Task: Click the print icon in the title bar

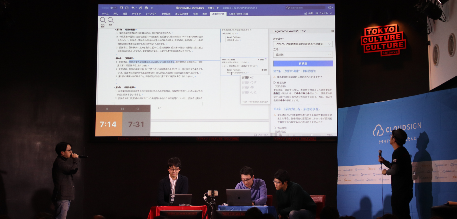Action: (146, 8)
